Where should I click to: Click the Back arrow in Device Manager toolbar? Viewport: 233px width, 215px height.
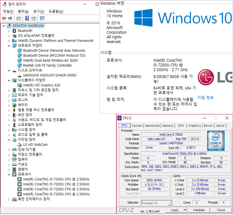click(x=4, y=18)
